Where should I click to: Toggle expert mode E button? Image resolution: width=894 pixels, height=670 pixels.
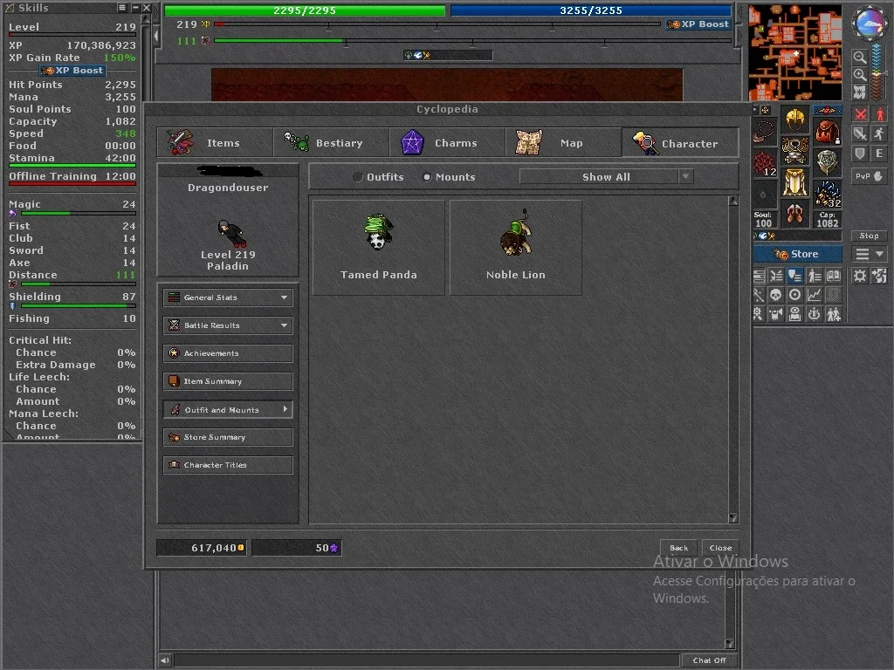point(879,154)
